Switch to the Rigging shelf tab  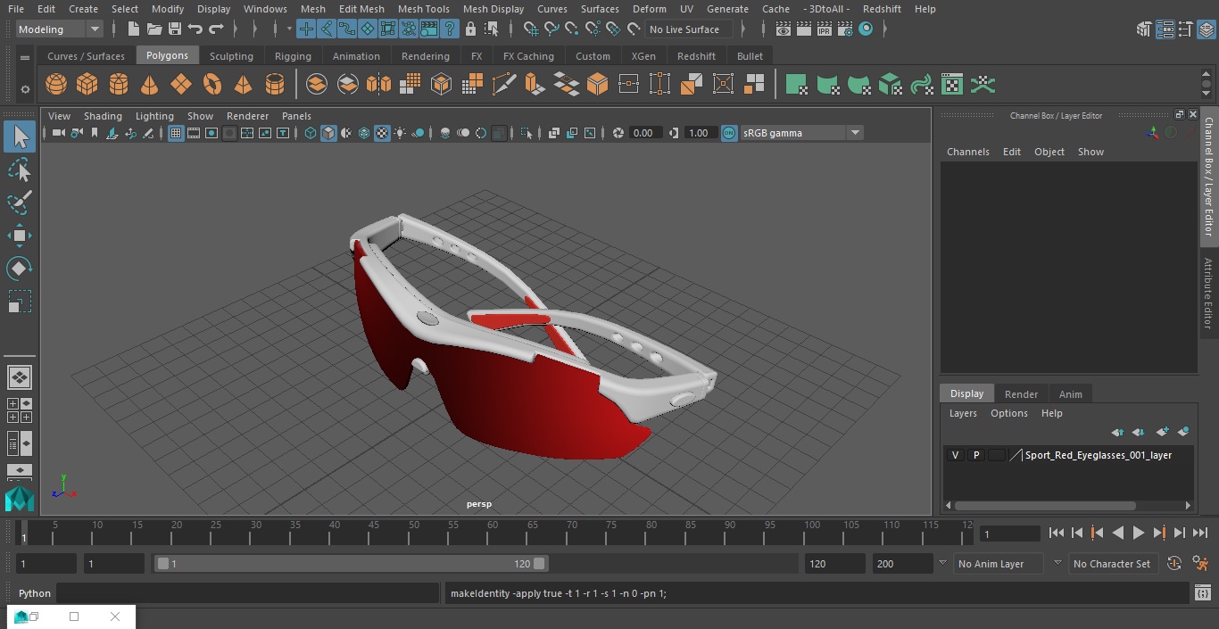(x=293, y=55)
